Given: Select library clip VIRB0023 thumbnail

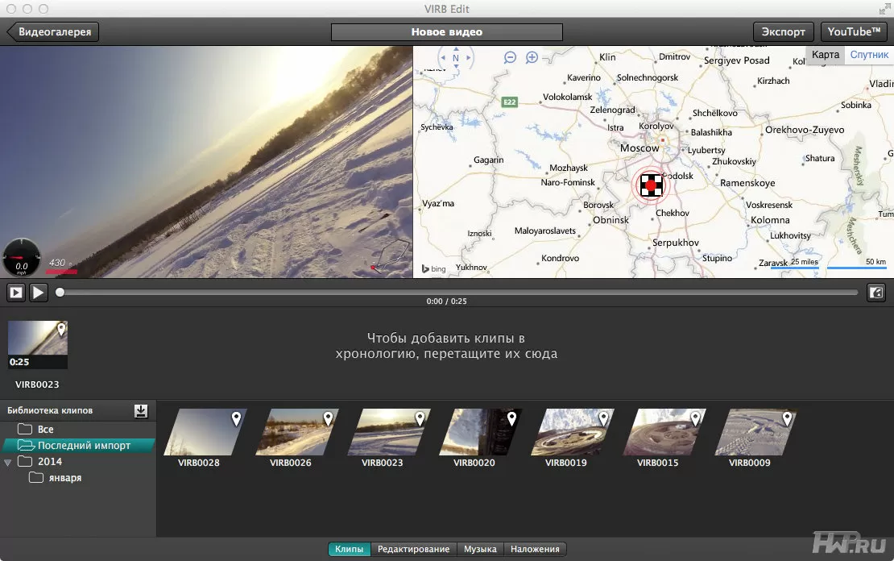Looking at the screenshot, I should point(389,431).
